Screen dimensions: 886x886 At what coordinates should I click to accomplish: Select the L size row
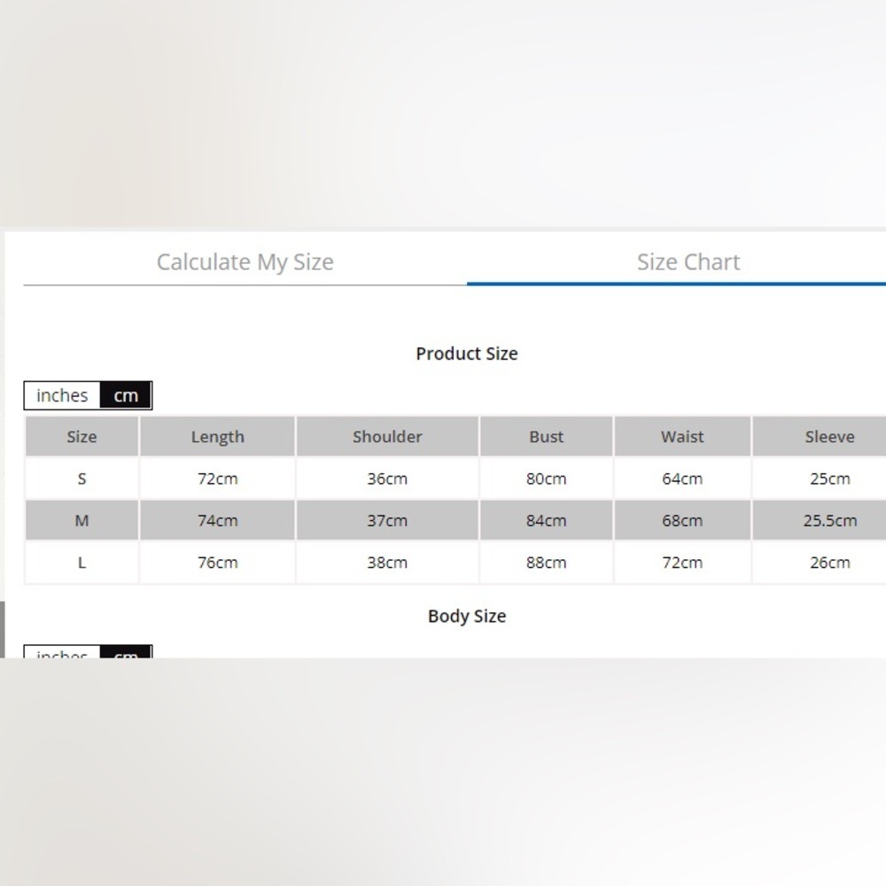pyautogui.click(x=455, y=563)
